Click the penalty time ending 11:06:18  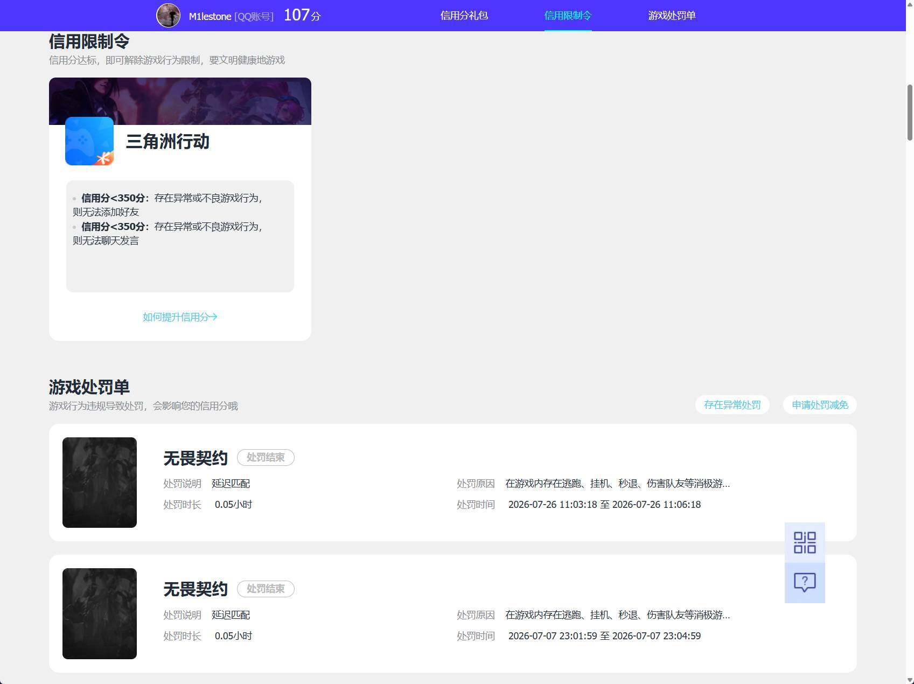click(604, 505)
